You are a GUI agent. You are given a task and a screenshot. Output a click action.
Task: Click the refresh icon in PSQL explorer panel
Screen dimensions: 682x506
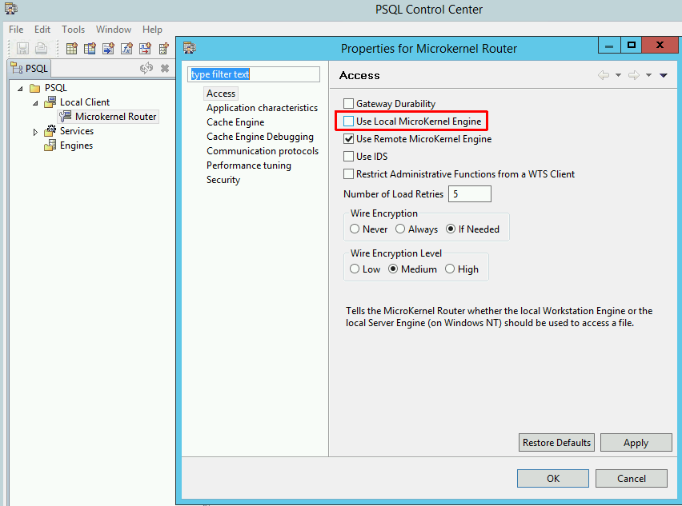(x=146, y=68)
